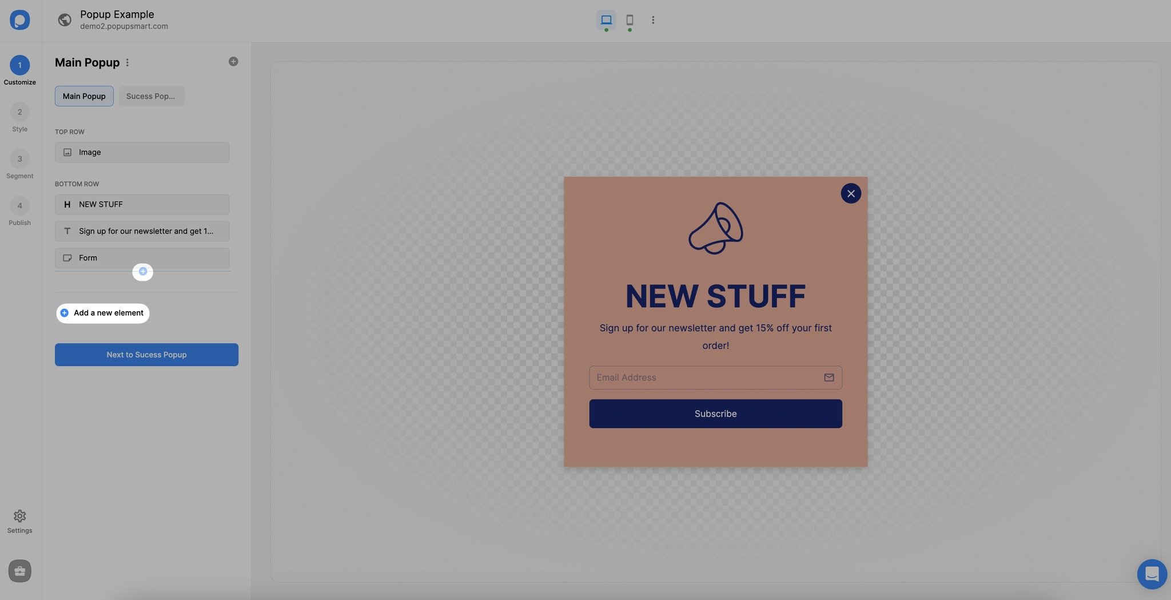The image size is (1171, 600).
Task: Switch to the Sucess Popup tab
Action: coord(151,96)
